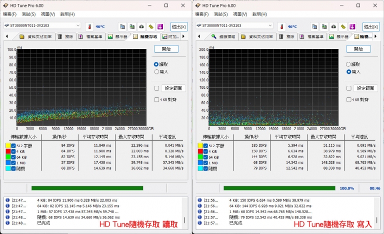Click 設定範圍 button in write-test window
The width and height of the screenshot is (384, 234).
pos(365,88)
